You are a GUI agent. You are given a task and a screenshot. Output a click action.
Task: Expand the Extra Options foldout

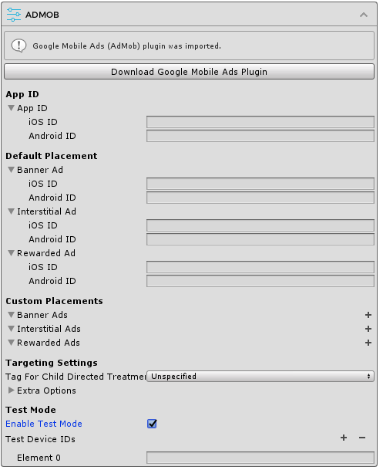(x=11, y=391)
